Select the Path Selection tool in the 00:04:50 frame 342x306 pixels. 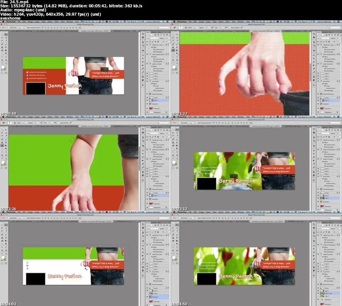pyautogui.click(x=173, y=251)
